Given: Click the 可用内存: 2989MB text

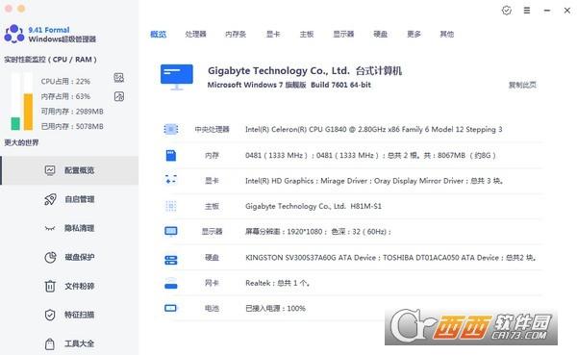Looking at the screenshot, I should tap(72, 112).
